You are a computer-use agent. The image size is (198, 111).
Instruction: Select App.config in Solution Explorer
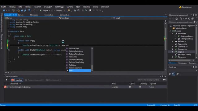182,44
